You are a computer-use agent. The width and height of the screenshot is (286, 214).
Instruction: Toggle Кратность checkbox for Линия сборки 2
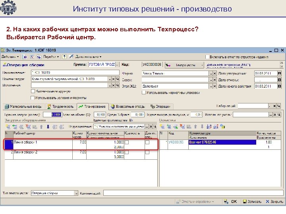(x=127, y=152)
